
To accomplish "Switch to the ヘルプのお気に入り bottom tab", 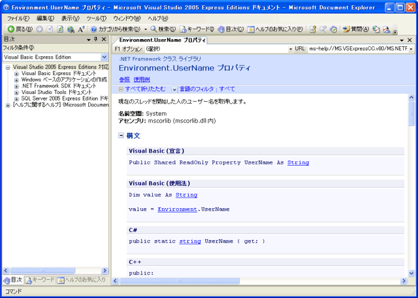I will (82, 280).
